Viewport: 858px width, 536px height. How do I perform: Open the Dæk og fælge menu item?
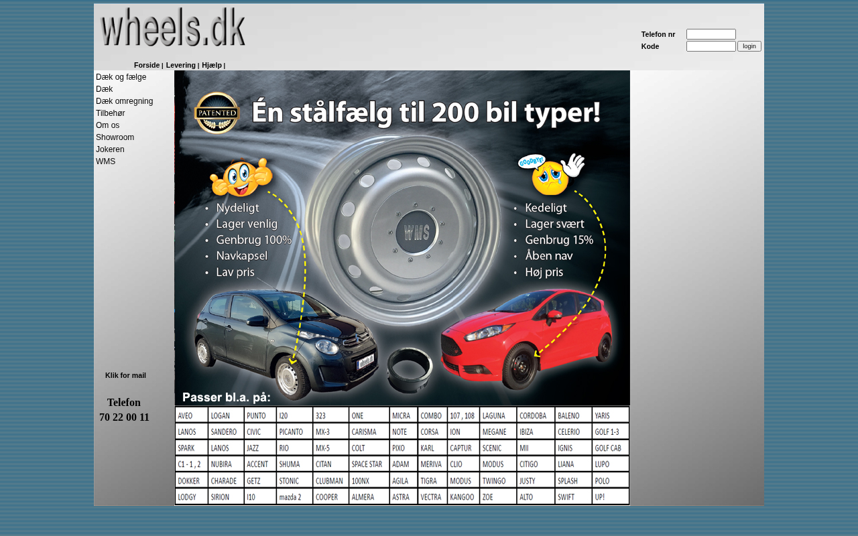pos(121,77)
